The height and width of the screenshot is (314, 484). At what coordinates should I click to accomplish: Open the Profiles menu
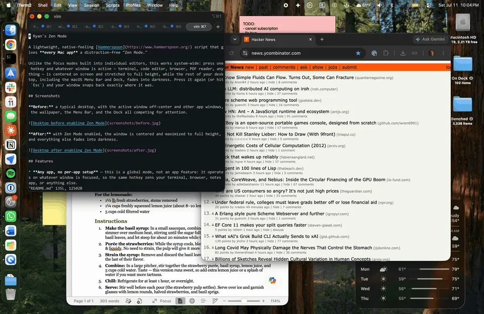[x=133, y=5]
